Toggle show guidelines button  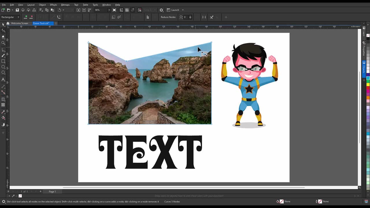(x=133, y=10)
